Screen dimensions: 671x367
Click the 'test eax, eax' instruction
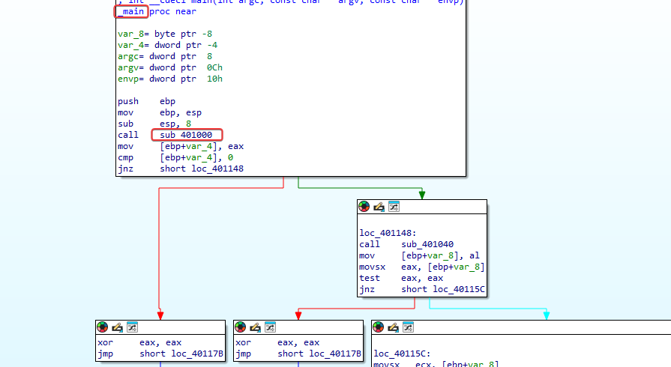401,278
